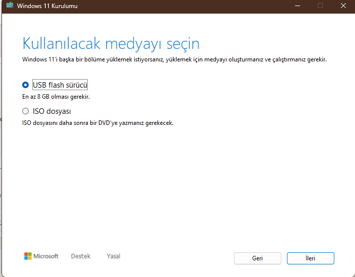355x277 pixels.
Task: Click the "En az 8 GB olması gerekir." note
Action: click(x=56, y=97)
